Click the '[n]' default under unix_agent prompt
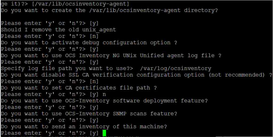 tap(94, 36)
